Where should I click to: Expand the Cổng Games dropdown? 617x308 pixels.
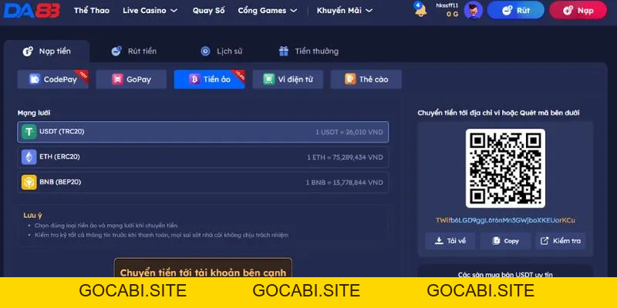(267, 11)
